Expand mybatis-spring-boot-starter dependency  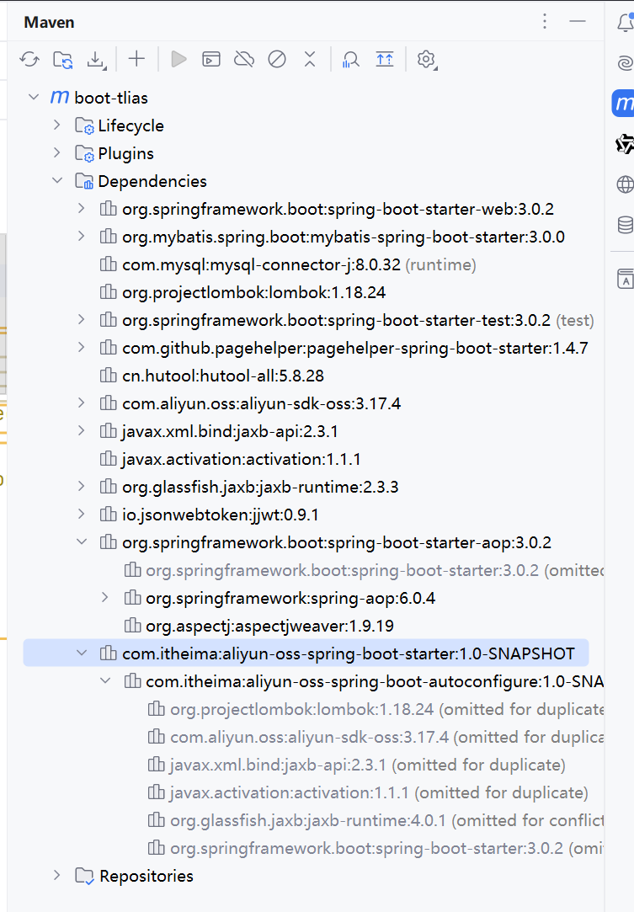pyautogui.click(x=82, y=237)
